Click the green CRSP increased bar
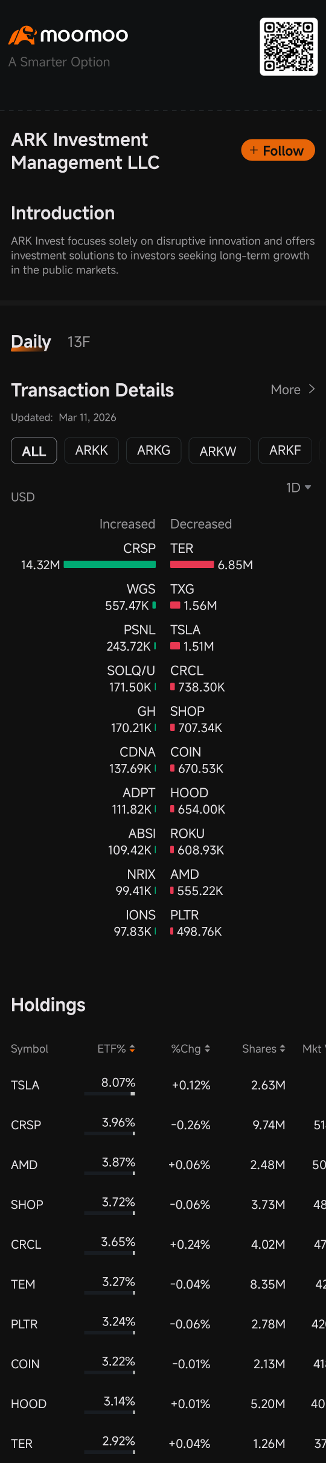 click(110, 565)
